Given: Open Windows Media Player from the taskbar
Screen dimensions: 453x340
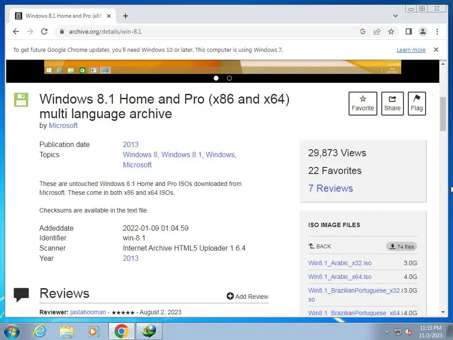Looking at the screenshot, I should tap(93, 331).
